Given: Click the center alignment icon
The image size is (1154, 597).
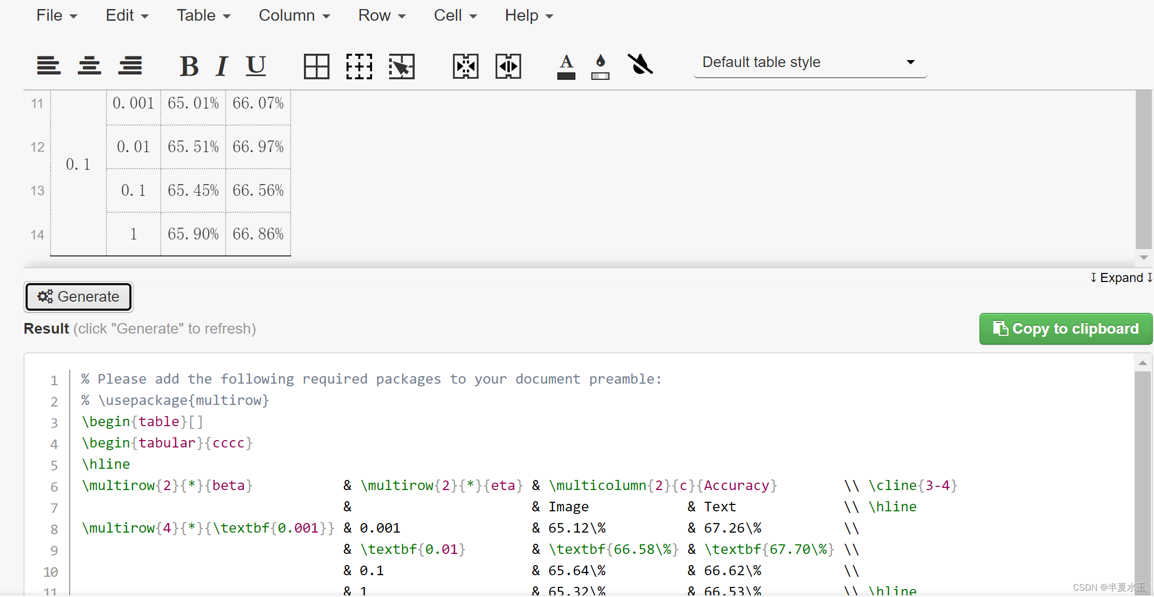Looking at the screenshot, I should [89, 66].
